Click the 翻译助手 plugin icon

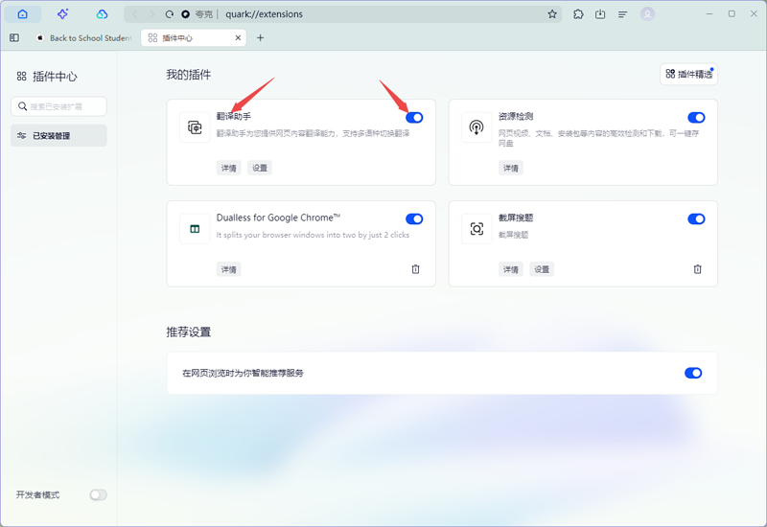pos(195,127)
